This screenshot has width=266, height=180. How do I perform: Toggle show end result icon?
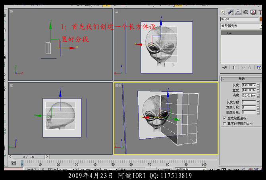[234, 68]
